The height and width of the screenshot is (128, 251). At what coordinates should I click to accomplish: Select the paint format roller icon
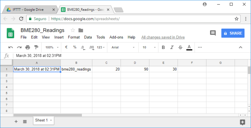point(36,47)
